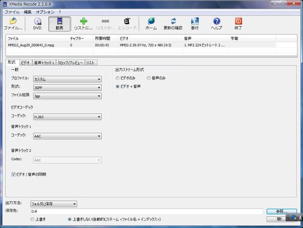The image size is (303, 228).
Task: Click the DVD disc toolbar icon
Action: tap(37, 24)
